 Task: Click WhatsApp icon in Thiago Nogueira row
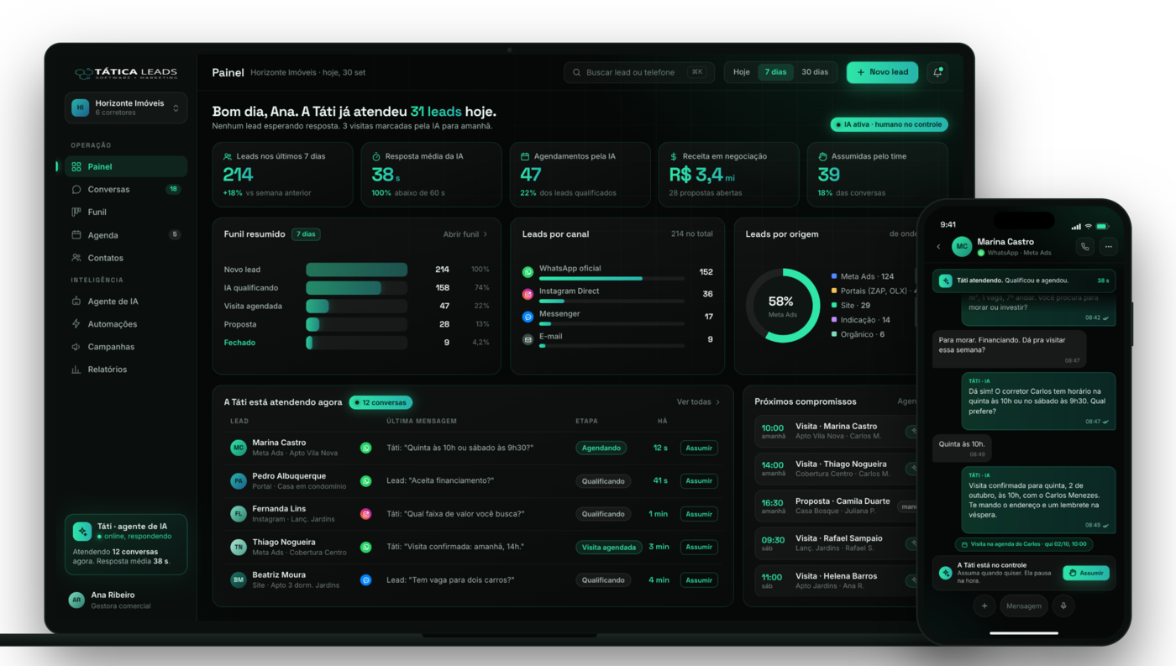(365, 547)
